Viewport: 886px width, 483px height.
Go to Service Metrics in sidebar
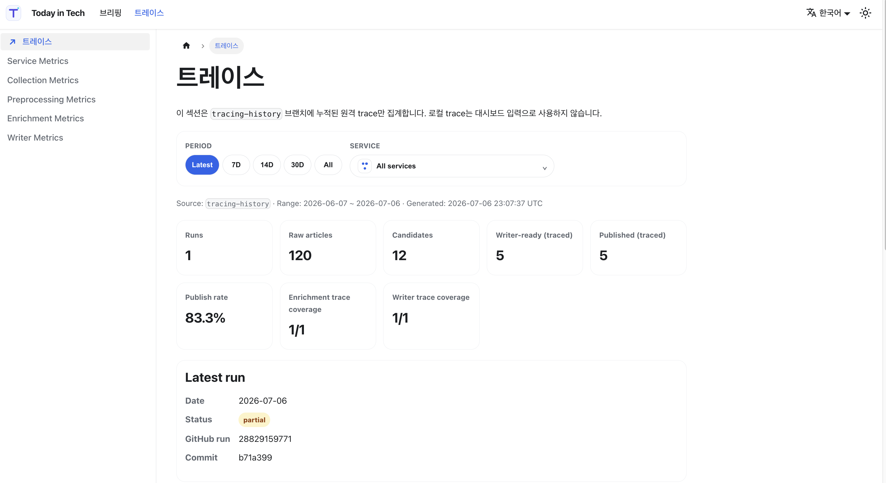[x=38, y=61]
